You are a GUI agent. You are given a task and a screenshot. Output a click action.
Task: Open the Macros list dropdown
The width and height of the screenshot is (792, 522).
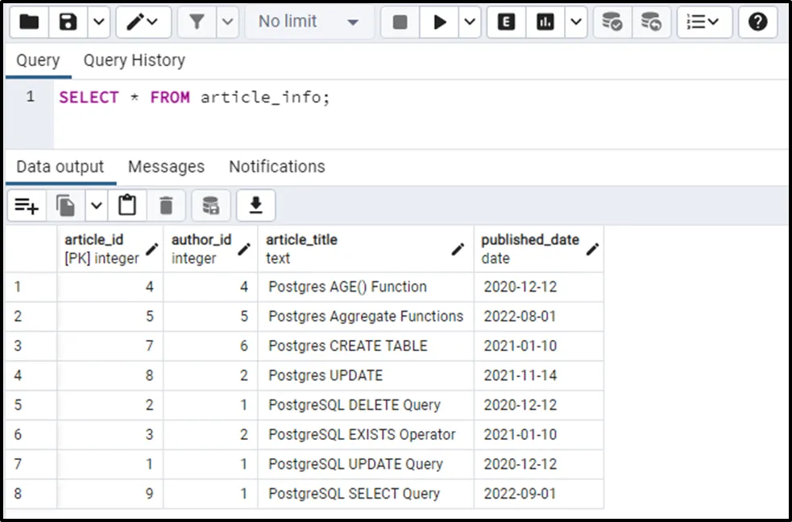pyautogui.click(x=703, y=22)
